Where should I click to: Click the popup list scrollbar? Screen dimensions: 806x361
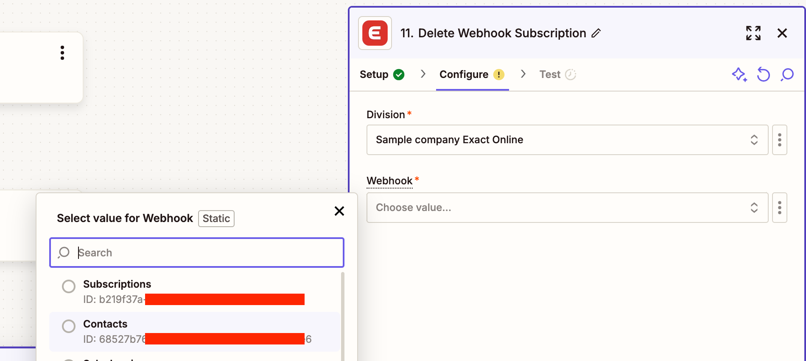point(342,316)
